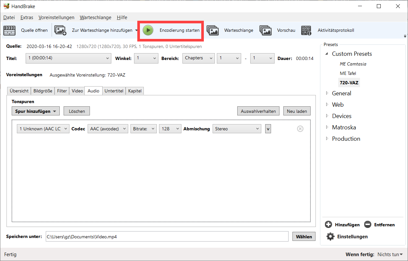This screenshot has height=261, width=408.
Task: Remove audio track with the circled X icon
Action: [x=300, y=129]
